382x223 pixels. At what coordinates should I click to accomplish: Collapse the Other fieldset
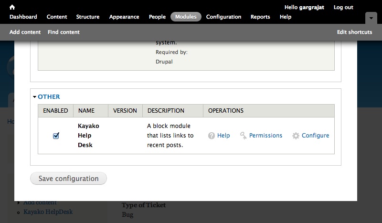[46, 96]
